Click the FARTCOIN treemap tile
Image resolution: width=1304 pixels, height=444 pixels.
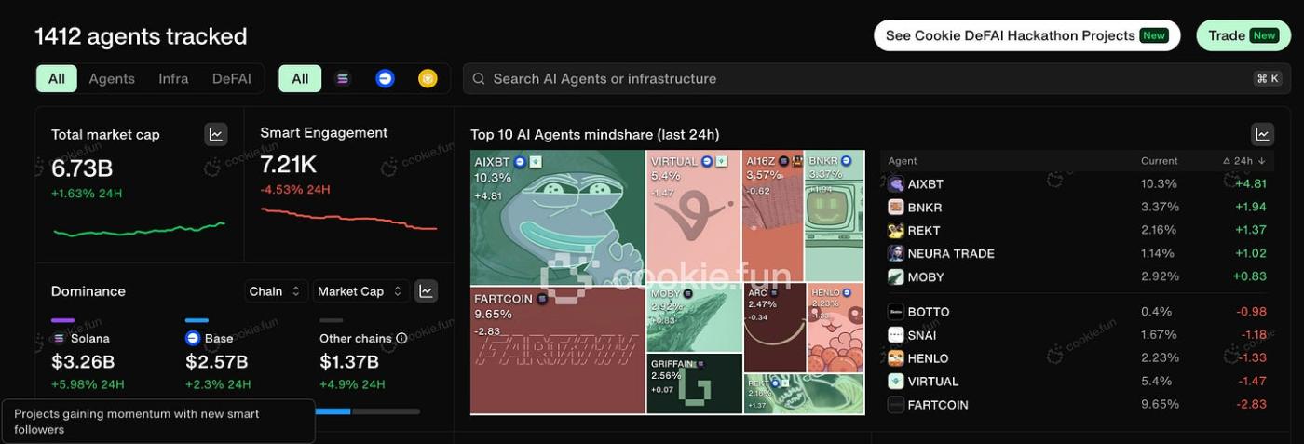click(x=557, y=350)
